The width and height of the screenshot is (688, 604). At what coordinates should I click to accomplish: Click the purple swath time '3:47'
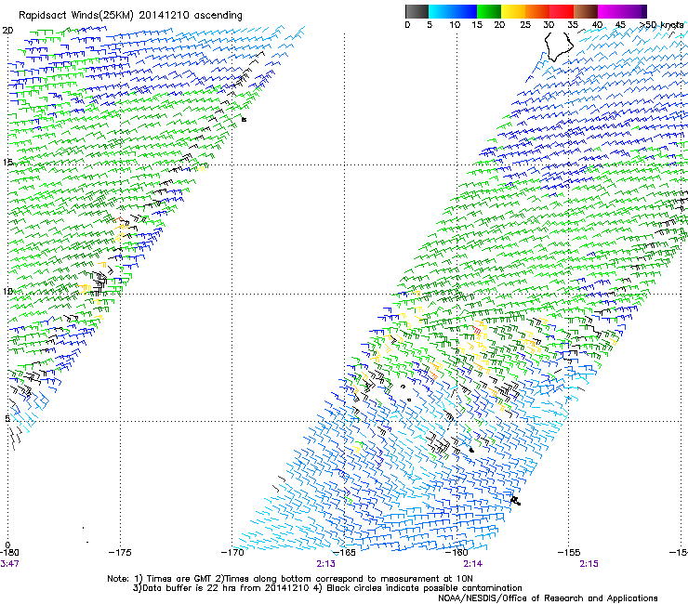(9, 564)
